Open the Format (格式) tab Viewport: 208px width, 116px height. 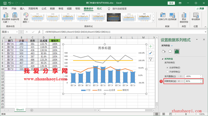pos(99,9)
